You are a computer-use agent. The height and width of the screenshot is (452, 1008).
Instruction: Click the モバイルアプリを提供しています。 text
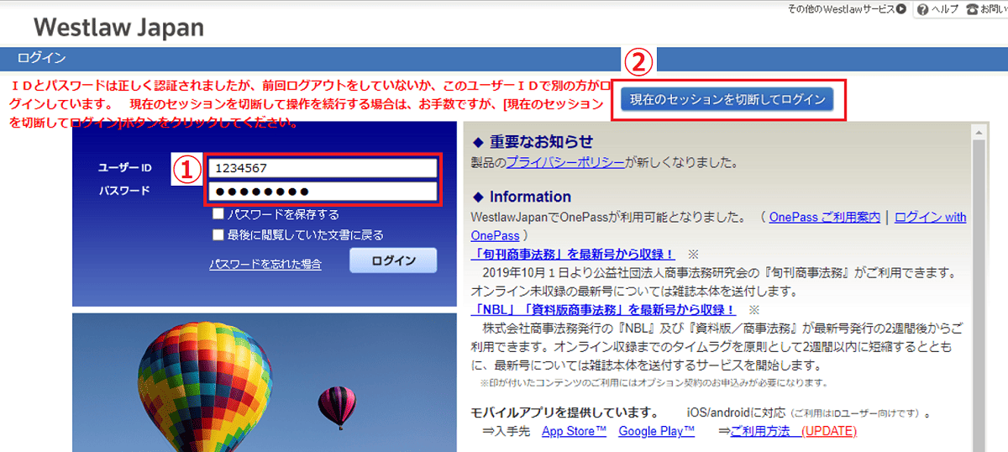[x=564, y=413]
